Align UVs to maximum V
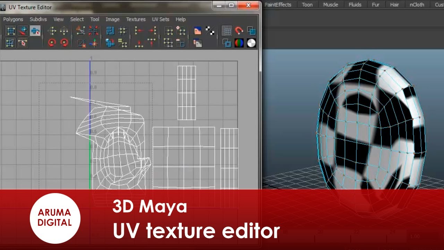Image resolution: width=444 pixels, height=250 pixels. pos(152,43)
